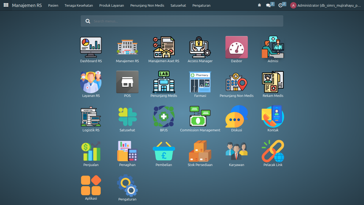364x205 pixels.
Task: Open the Rekam Medis app icon
Action: [273, 82]
